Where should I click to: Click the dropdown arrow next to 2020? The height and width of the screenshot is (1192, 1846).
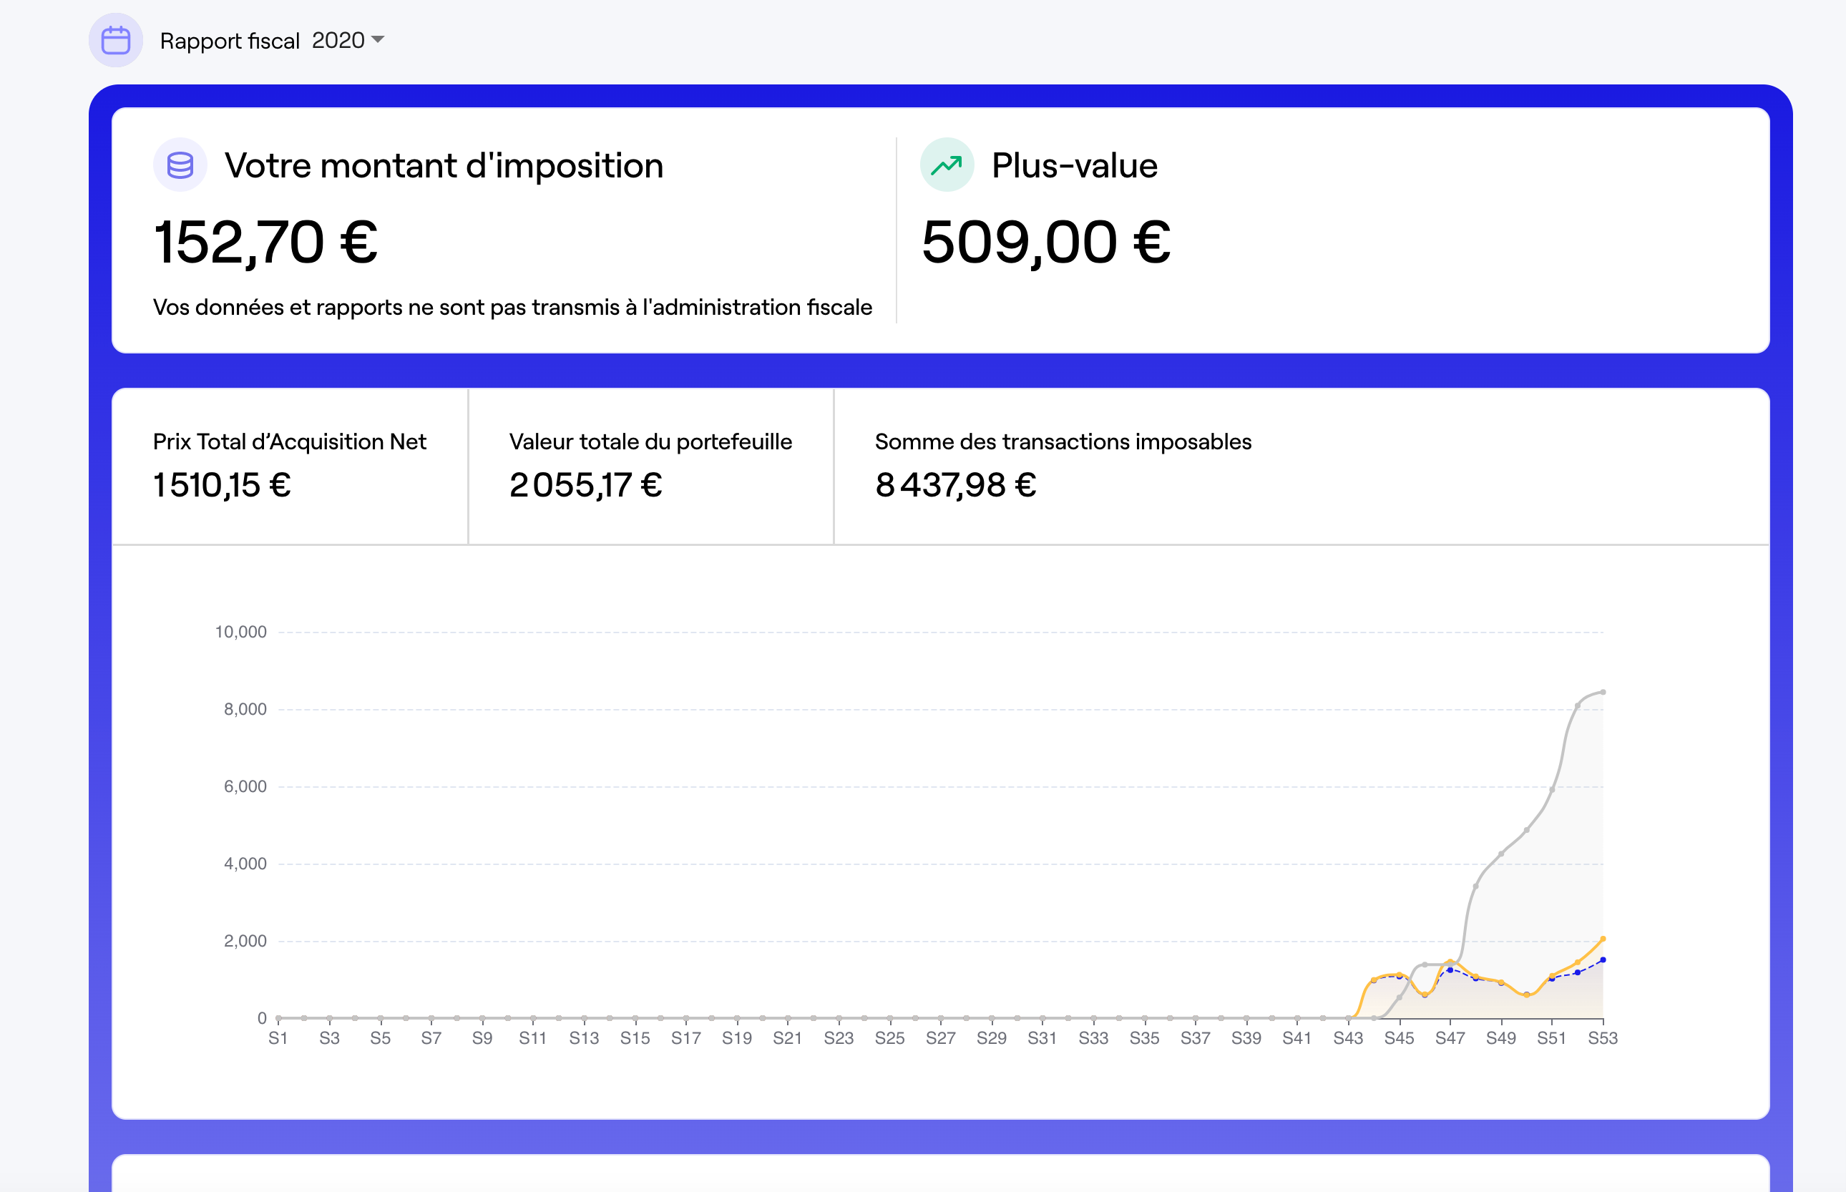coord(378,39)
